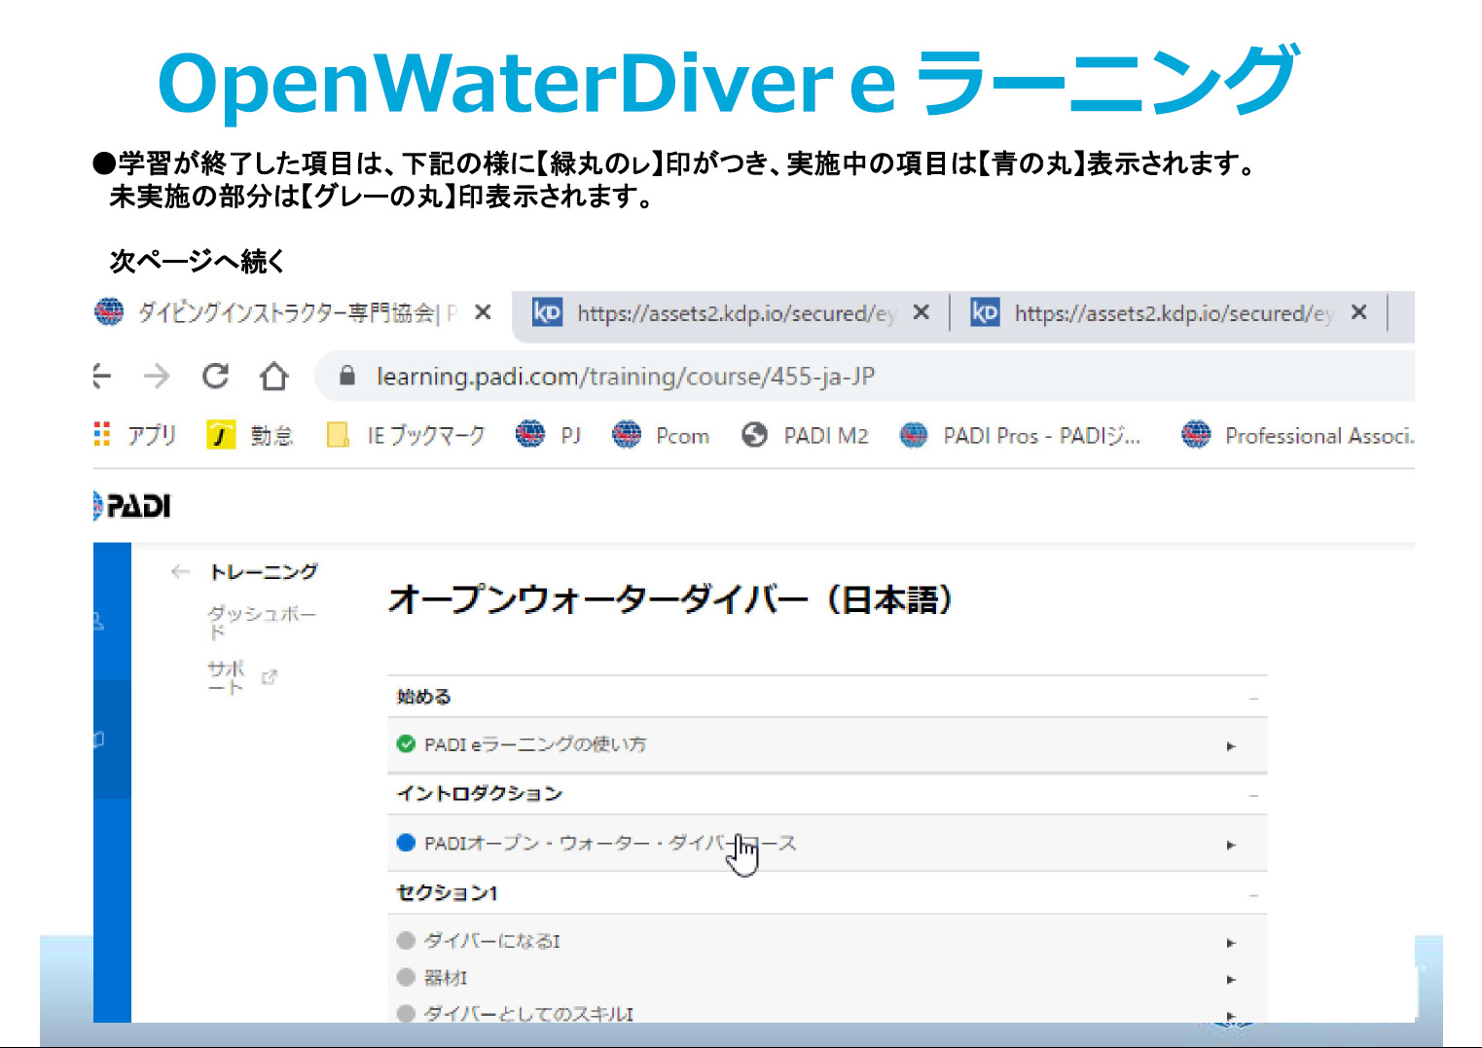Viewport: 1482px width, 1048px height.
Task: Click grey circle status for 器材I
Action: 406,977
